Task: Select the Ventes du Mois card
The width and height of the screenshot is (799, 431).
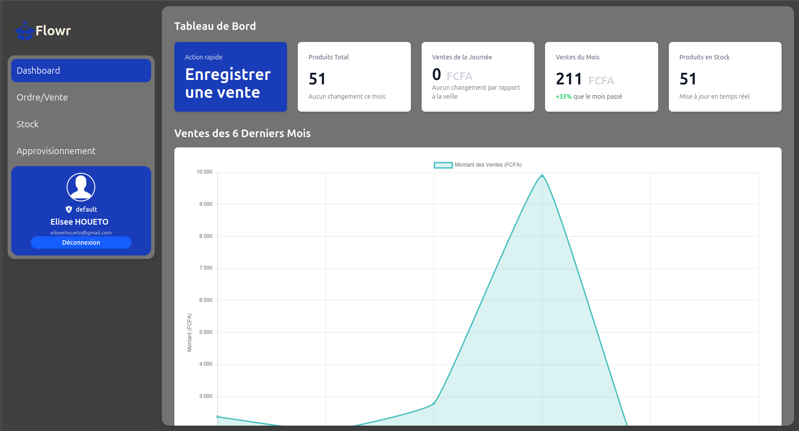Action: pos(601,77)
